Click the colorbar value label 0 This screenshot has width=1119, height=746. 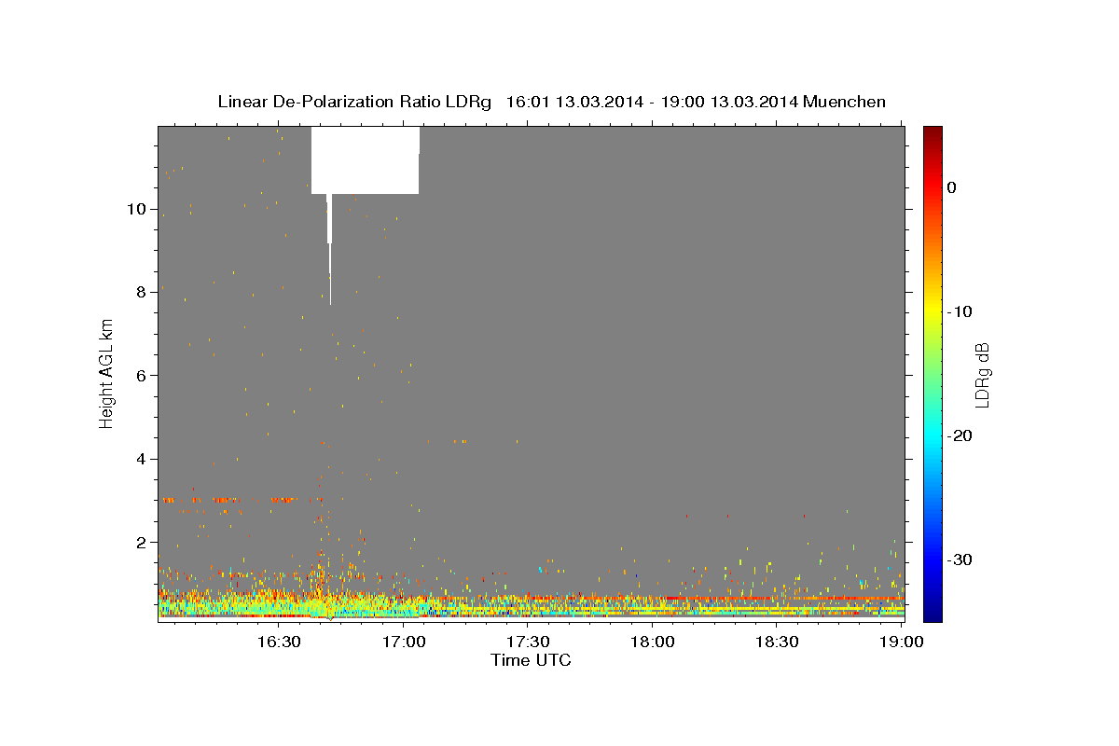pyautogui.click(x=951, y=187)
